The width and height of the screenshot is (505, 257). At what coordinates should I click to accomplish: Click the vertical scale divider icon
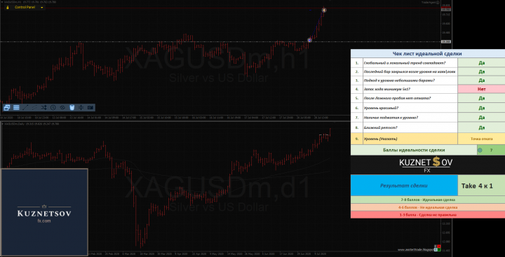point(81,107)
